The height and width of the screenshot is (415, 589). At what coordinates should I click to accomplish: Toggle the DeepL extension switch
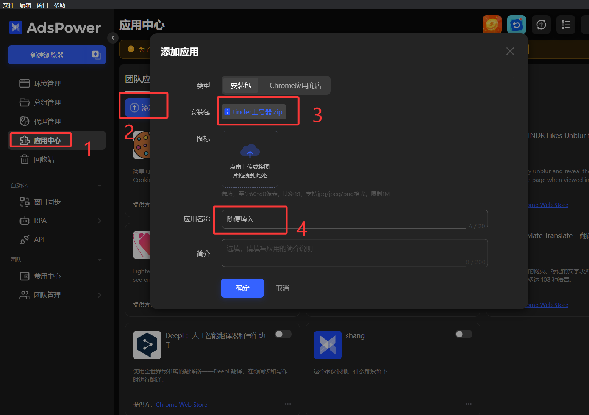283,334
